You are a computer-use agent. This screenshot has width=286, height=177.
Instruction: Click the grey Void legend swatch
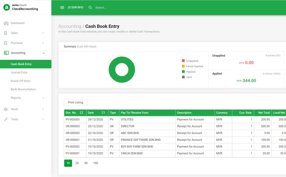pyautogui.click(x=183, y=77)
